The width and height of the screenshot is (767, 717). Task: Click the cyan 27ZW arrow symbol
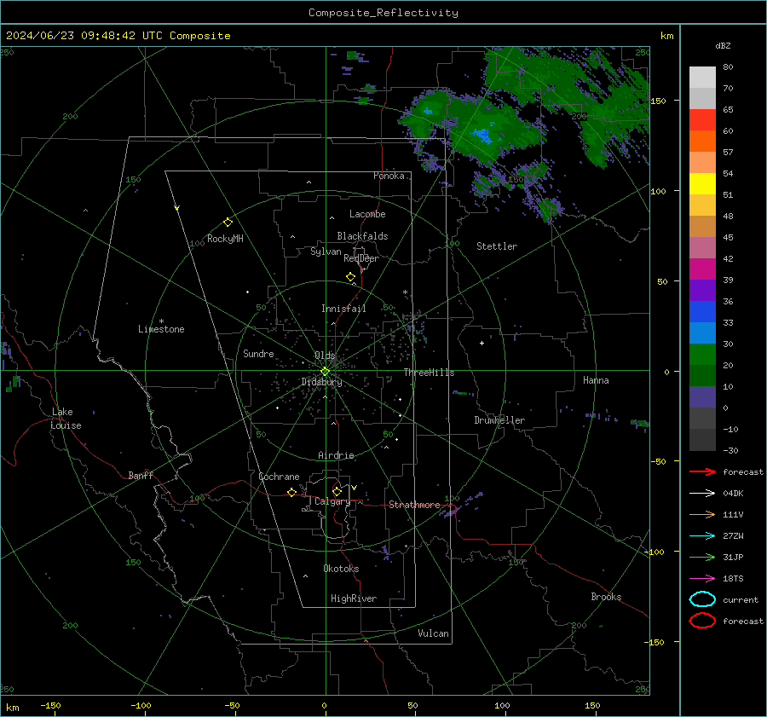[x=702, y=536]
